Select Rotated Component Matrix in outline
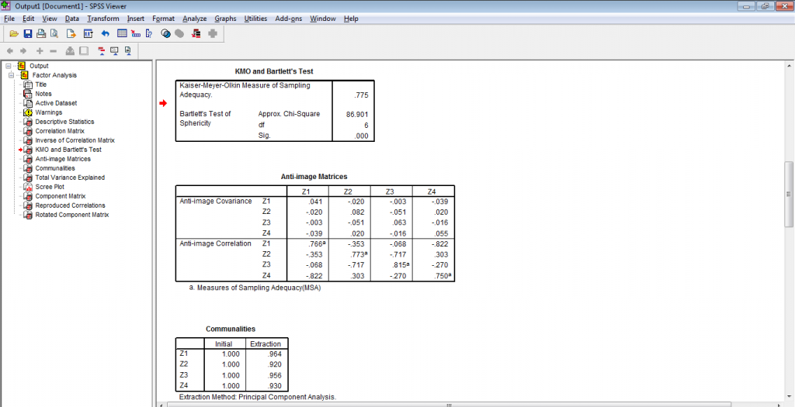 click(x=71, y=215)
